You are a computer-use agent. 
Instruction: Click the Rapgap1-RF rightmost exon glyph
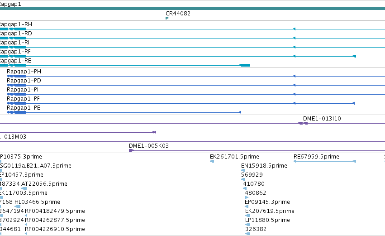click(x=354, y=56)
